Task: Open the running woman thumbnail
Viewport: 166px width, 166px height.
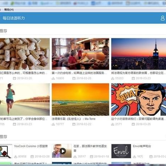Action: click(x=25, y=100)
